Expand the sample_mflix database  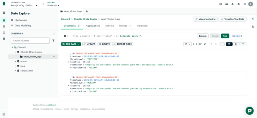point(15,71)
